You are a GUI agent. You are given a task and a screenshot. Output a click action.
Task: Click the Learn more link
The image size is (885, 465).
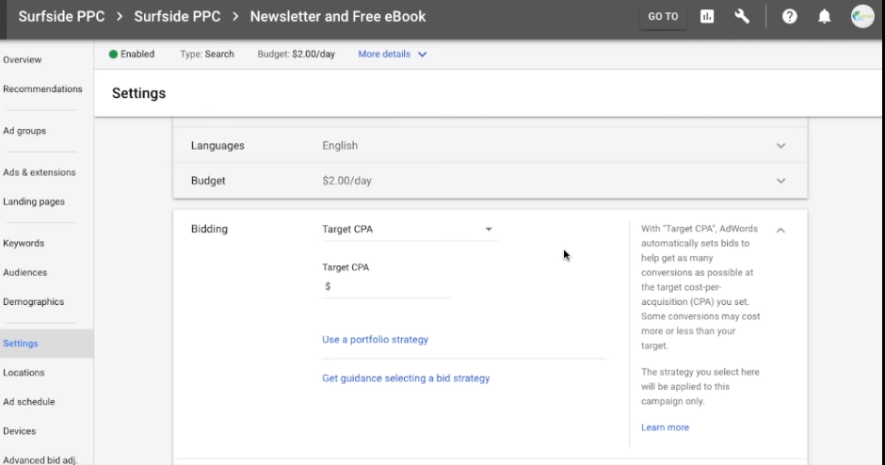point(665,427)
